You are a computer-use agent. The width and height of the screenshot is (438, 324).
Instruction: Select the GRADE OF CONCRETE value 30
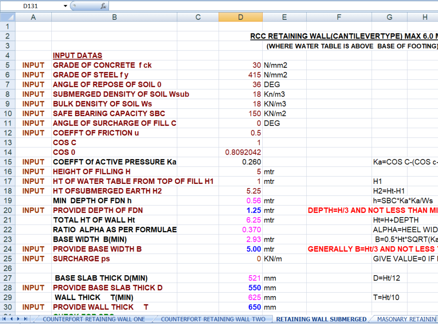(x=241, y=65)
